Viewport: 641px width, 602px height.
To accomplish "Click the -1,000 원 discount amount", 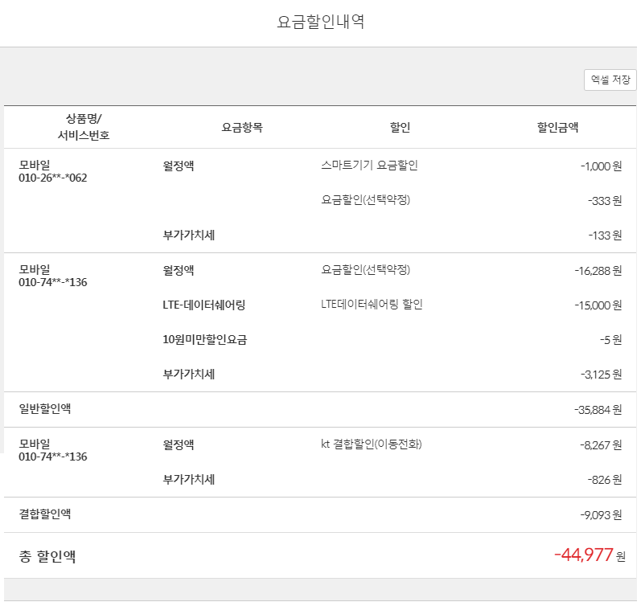I will click(x=600, y=166).
